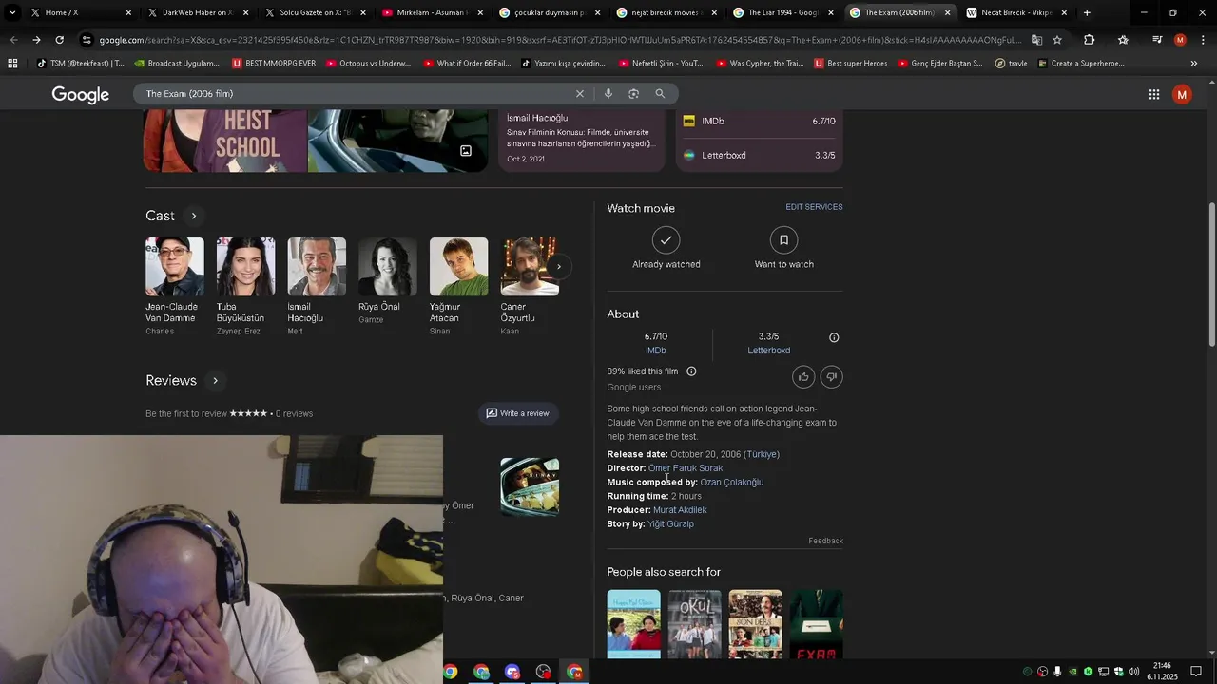Open the Google apps grid

[x=1153, y=94]
